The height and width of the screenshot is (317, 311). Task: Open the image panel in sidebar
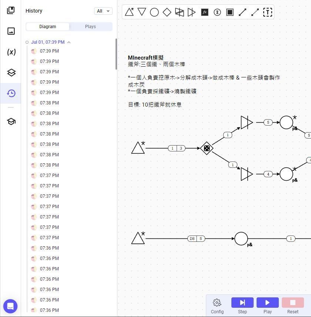pos(11,31)
